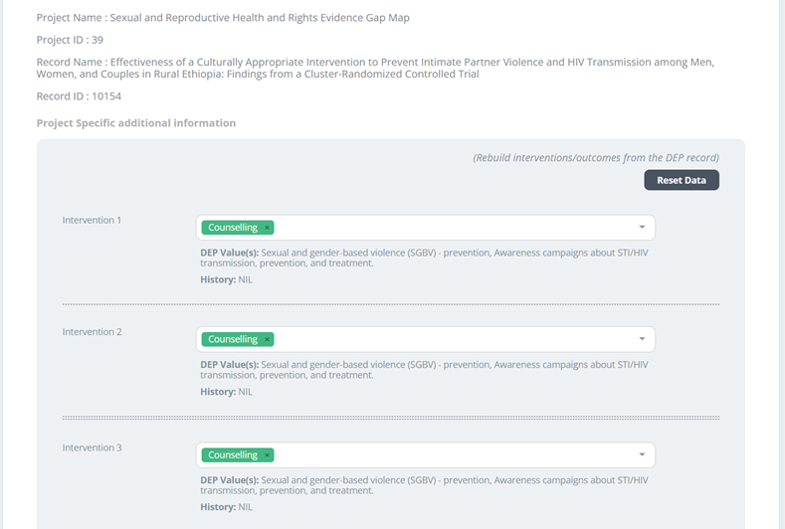The width and height of the screenshot is (785, 529).
Task: Click empty area of Intervention 1 field
Action: pyautogui.click(x=448, y=228)
